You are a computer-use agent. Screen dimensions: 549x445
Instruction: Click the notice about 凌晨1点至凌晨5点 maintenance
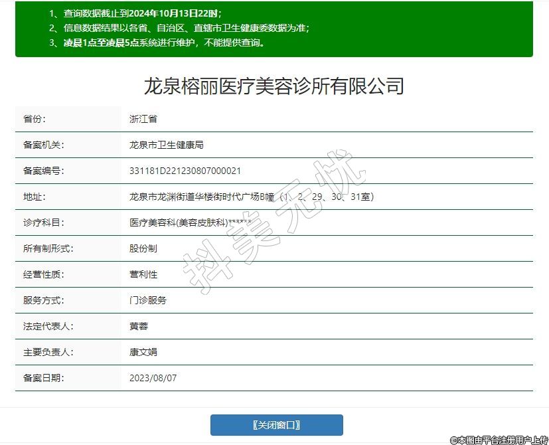coord(157,43)
